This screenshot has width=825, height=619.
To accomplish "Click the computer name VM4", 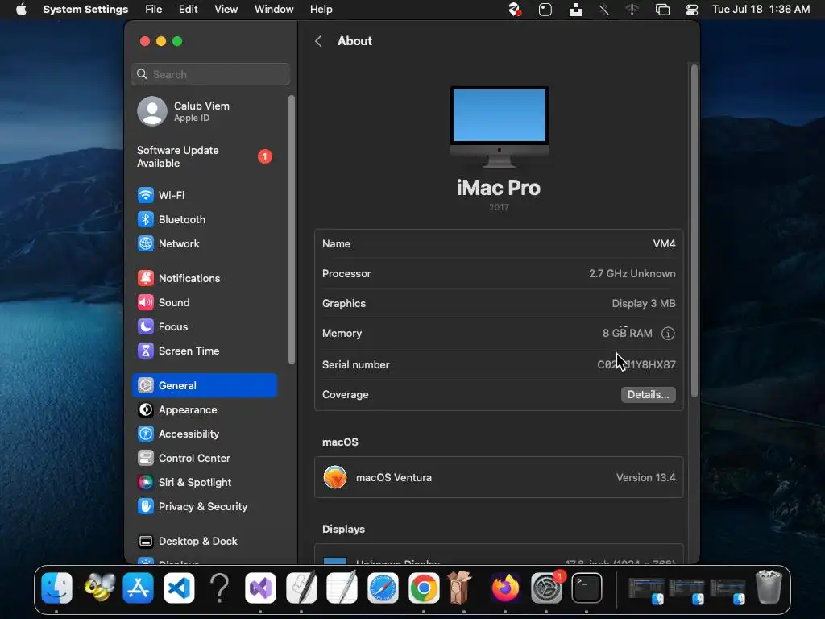I will coord(664,243).
